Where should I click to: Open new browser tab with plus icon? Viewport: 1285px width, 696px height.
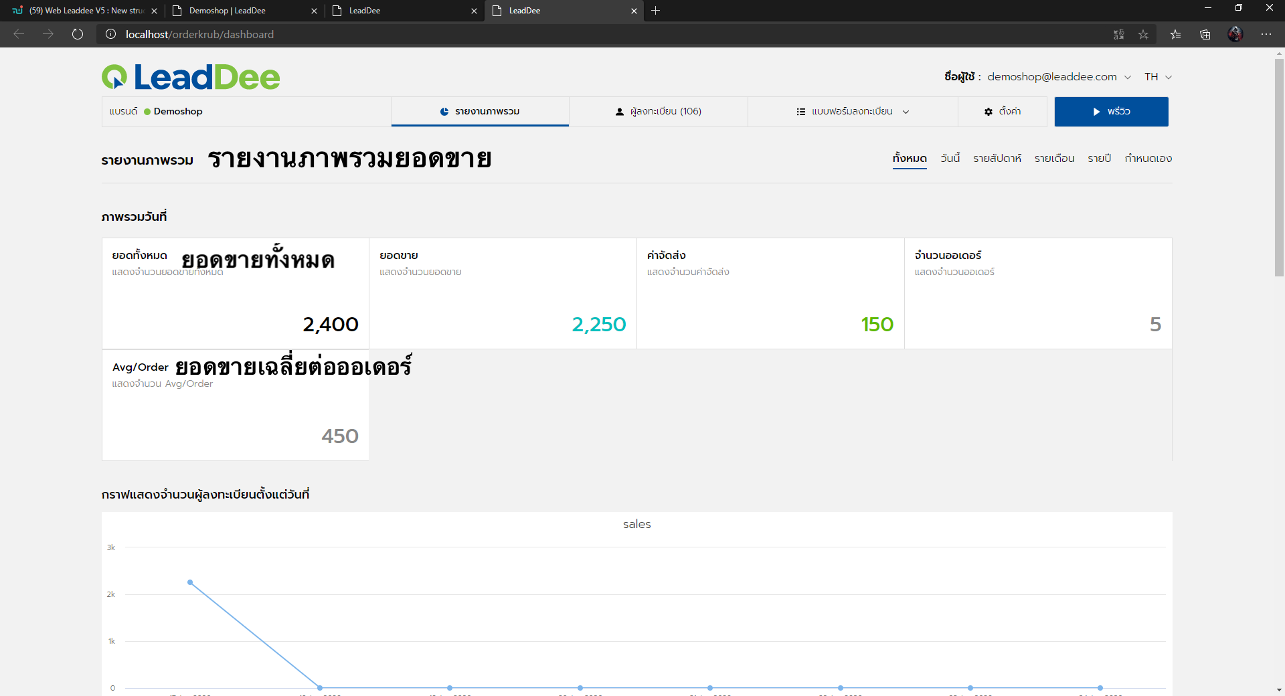point(656,11)
